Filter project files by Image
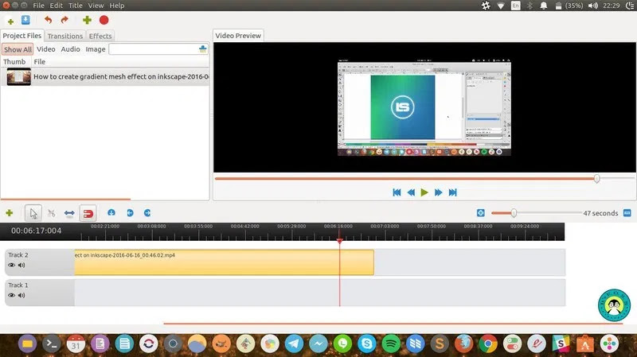The height and width of the screenshot is (357, 637). pyautogui.click(x=96, y=49)
